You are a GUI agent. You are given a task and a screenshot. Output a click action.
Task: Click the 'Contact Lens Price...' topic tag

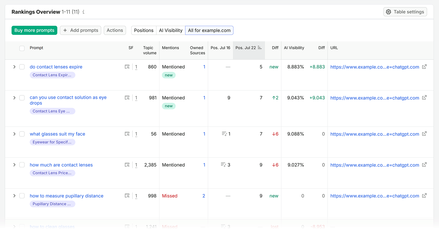point(52,173)
